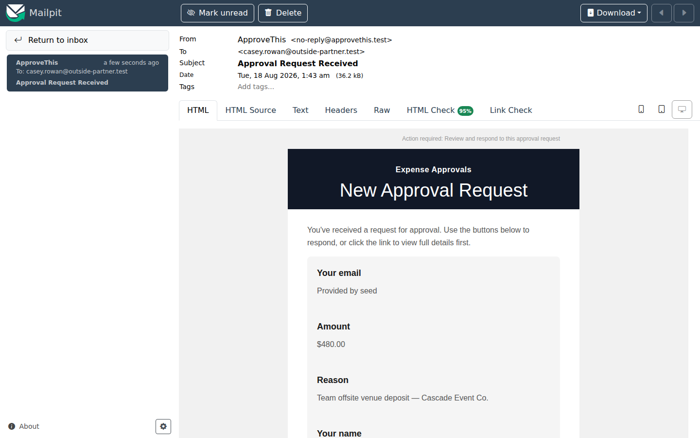Open the Raw tab
This screenshot has height=438, width=700.
[382, 110]
